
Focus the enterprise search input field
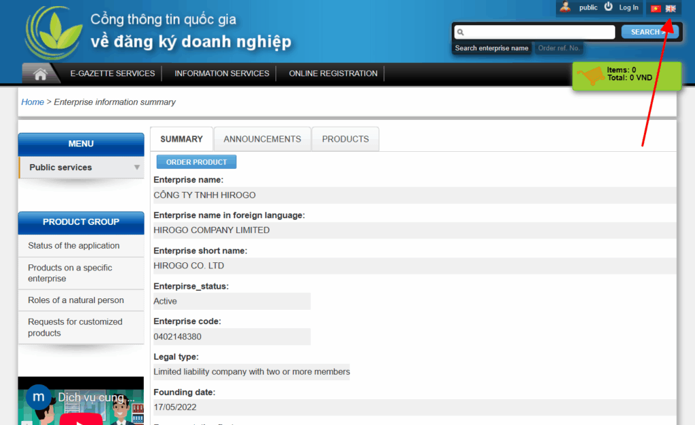(x=535, y=32)
